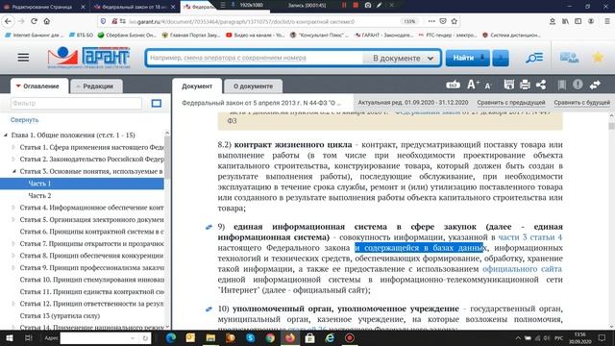The height and width of the screenshot is (346, 615).
Task: Save the document with floppy icon
Action: [x=509, y=85]
